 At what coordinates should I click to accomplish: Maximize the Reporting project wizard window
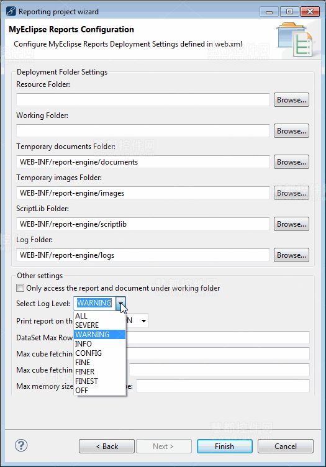click(x=289, y=12)
